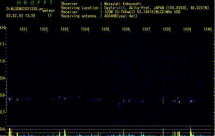The image size is (215, 136).
Task: Click the echo cluster after 1339
Action: pos(192,101)
